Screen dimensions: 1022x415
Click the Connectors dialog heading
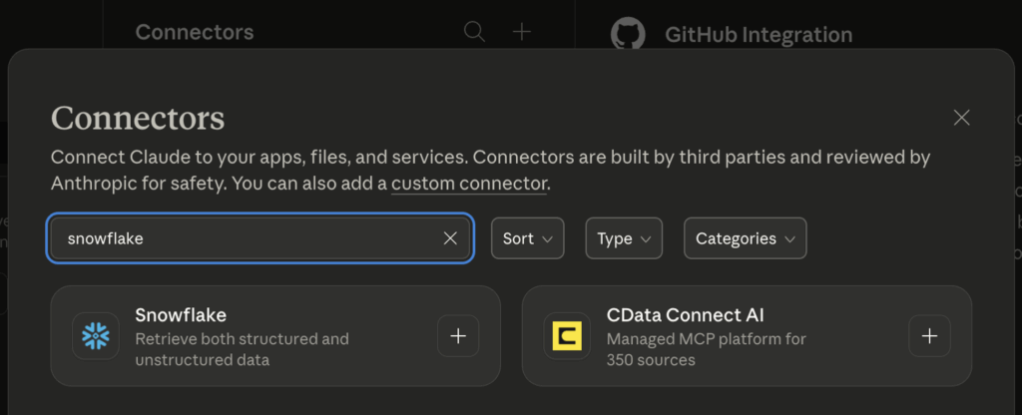pyautogui.click(x=138, y=118)
